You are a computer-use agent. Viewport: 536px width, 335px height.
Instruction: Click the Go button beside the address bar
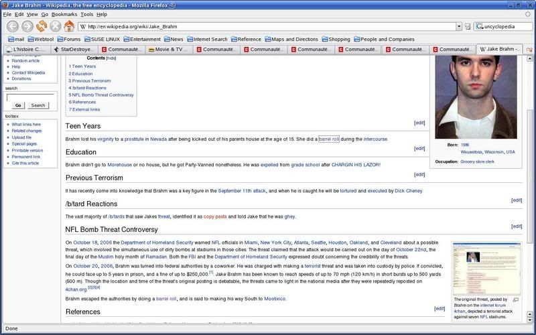tap(468, 26)
